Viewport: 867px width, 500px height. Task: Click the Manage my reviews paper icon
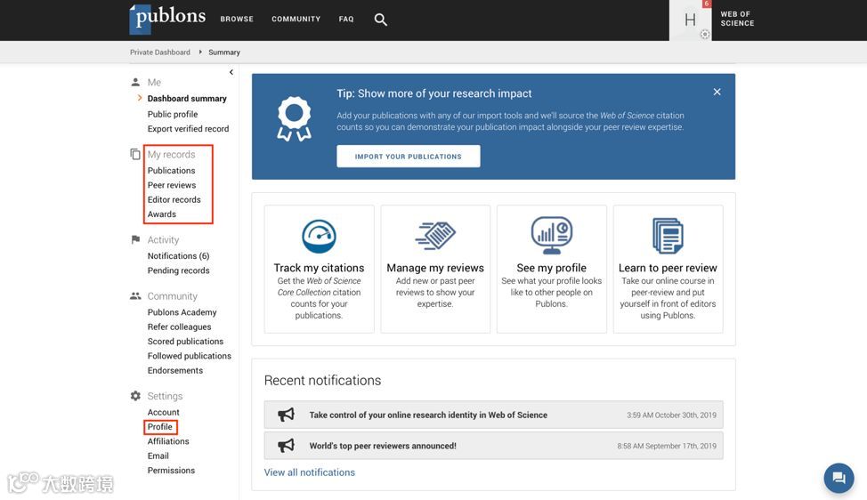435,236
